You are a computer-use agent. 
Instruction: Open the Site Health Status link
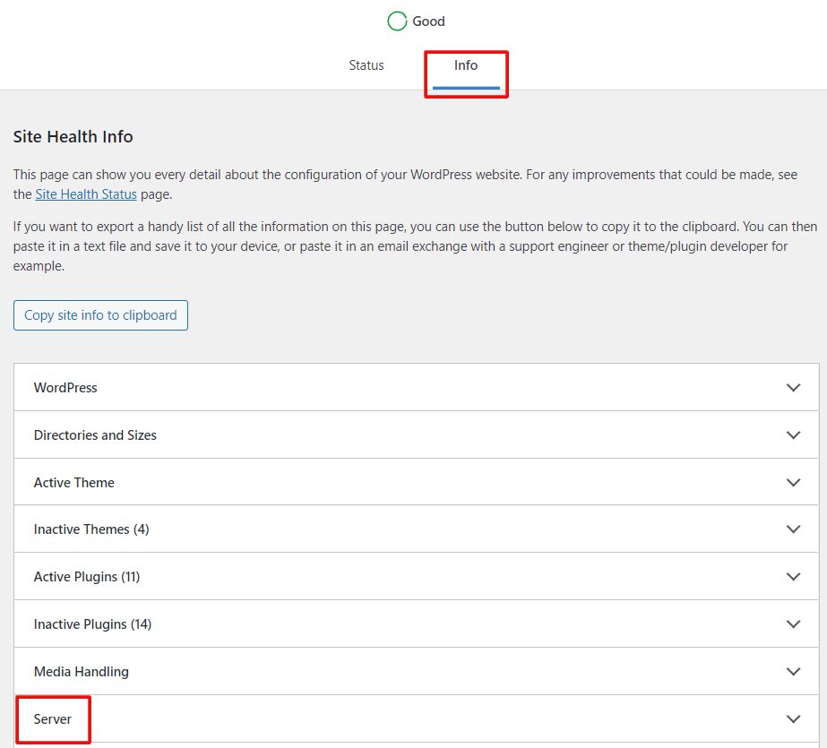(86, 194)
